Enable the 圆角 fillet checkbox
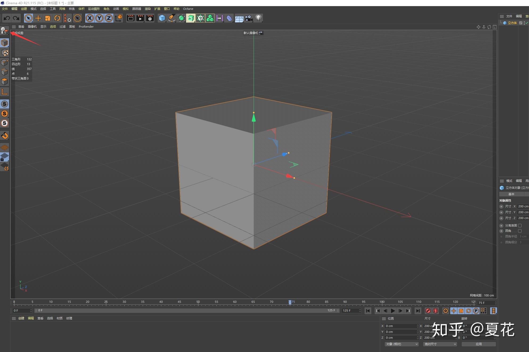The width and height of the screenshot is (529, 352). pyautogui.click(x=520, y=231)
